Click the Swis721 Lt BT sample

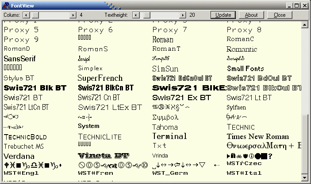(249, 98)
